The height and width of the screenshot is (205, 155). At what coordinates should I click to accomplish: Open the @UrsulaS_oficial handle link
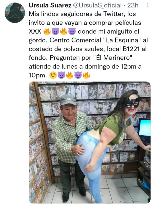(97, 5)
